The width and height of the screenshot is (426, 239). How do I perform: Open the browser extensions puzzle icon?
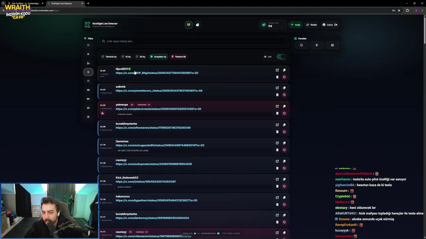(x=407, y=10)
